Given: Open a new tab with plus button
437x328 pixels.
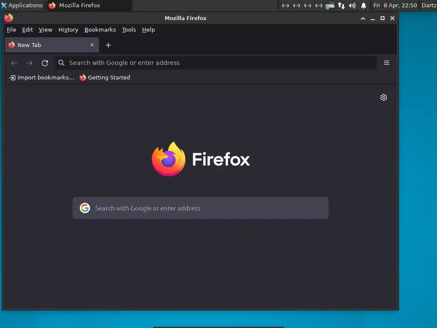Looking at the screenshot, I should (x=108, y=45).
